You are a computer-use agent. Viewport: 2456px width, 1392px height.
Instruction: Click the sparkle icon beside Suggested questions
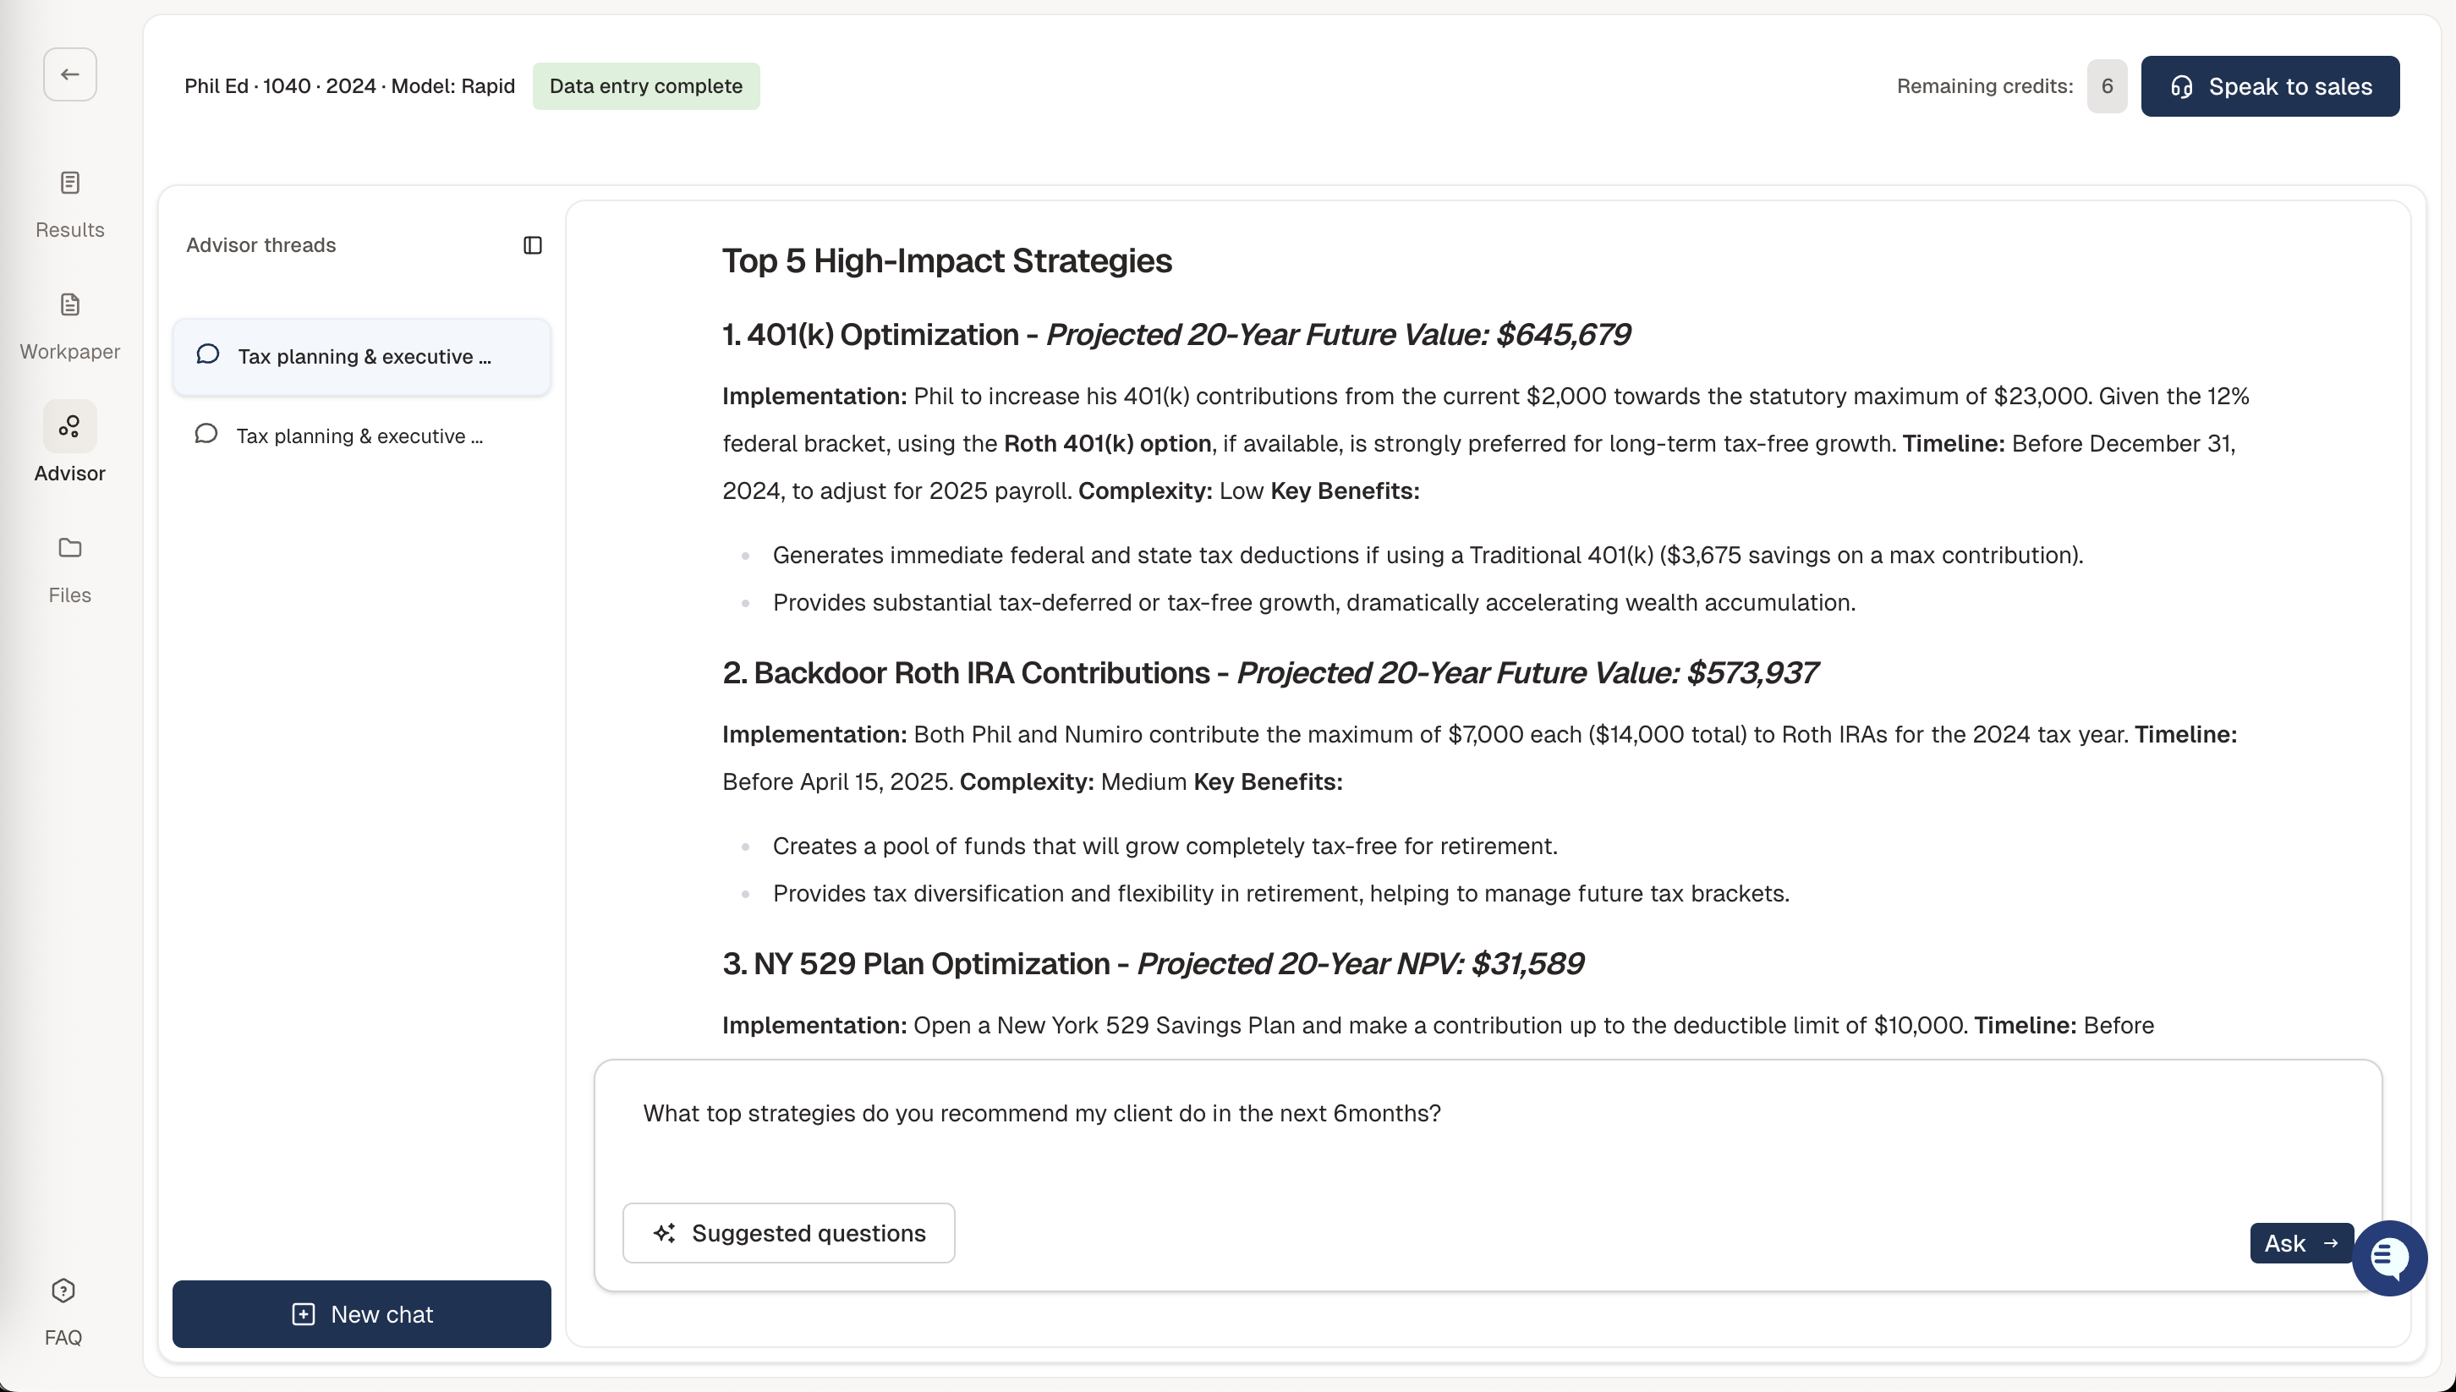point(666,1233)
